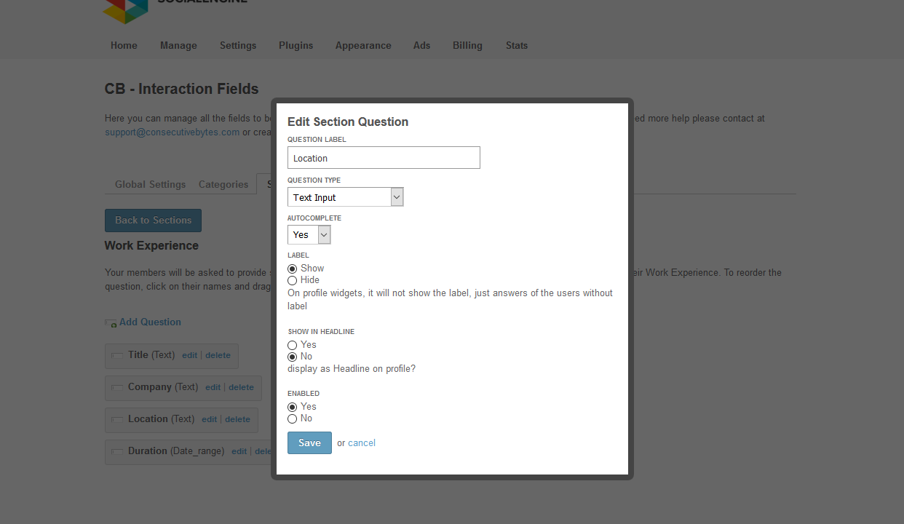
Task: Switch to the Categories tab
Action: click(223, 184)
